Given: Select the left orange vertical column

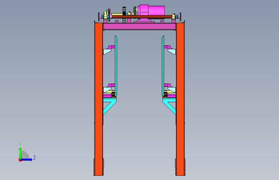Looking at the screenshot, I should tap(98, 99).
